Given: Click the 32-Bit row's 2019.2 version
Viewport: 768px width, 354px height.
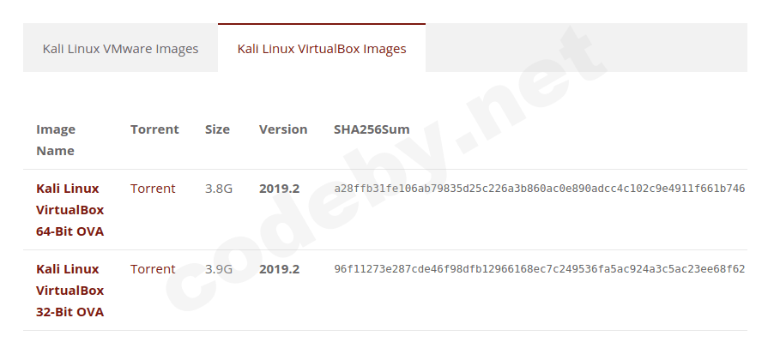Looking at the screenshot, I should 279,269.
